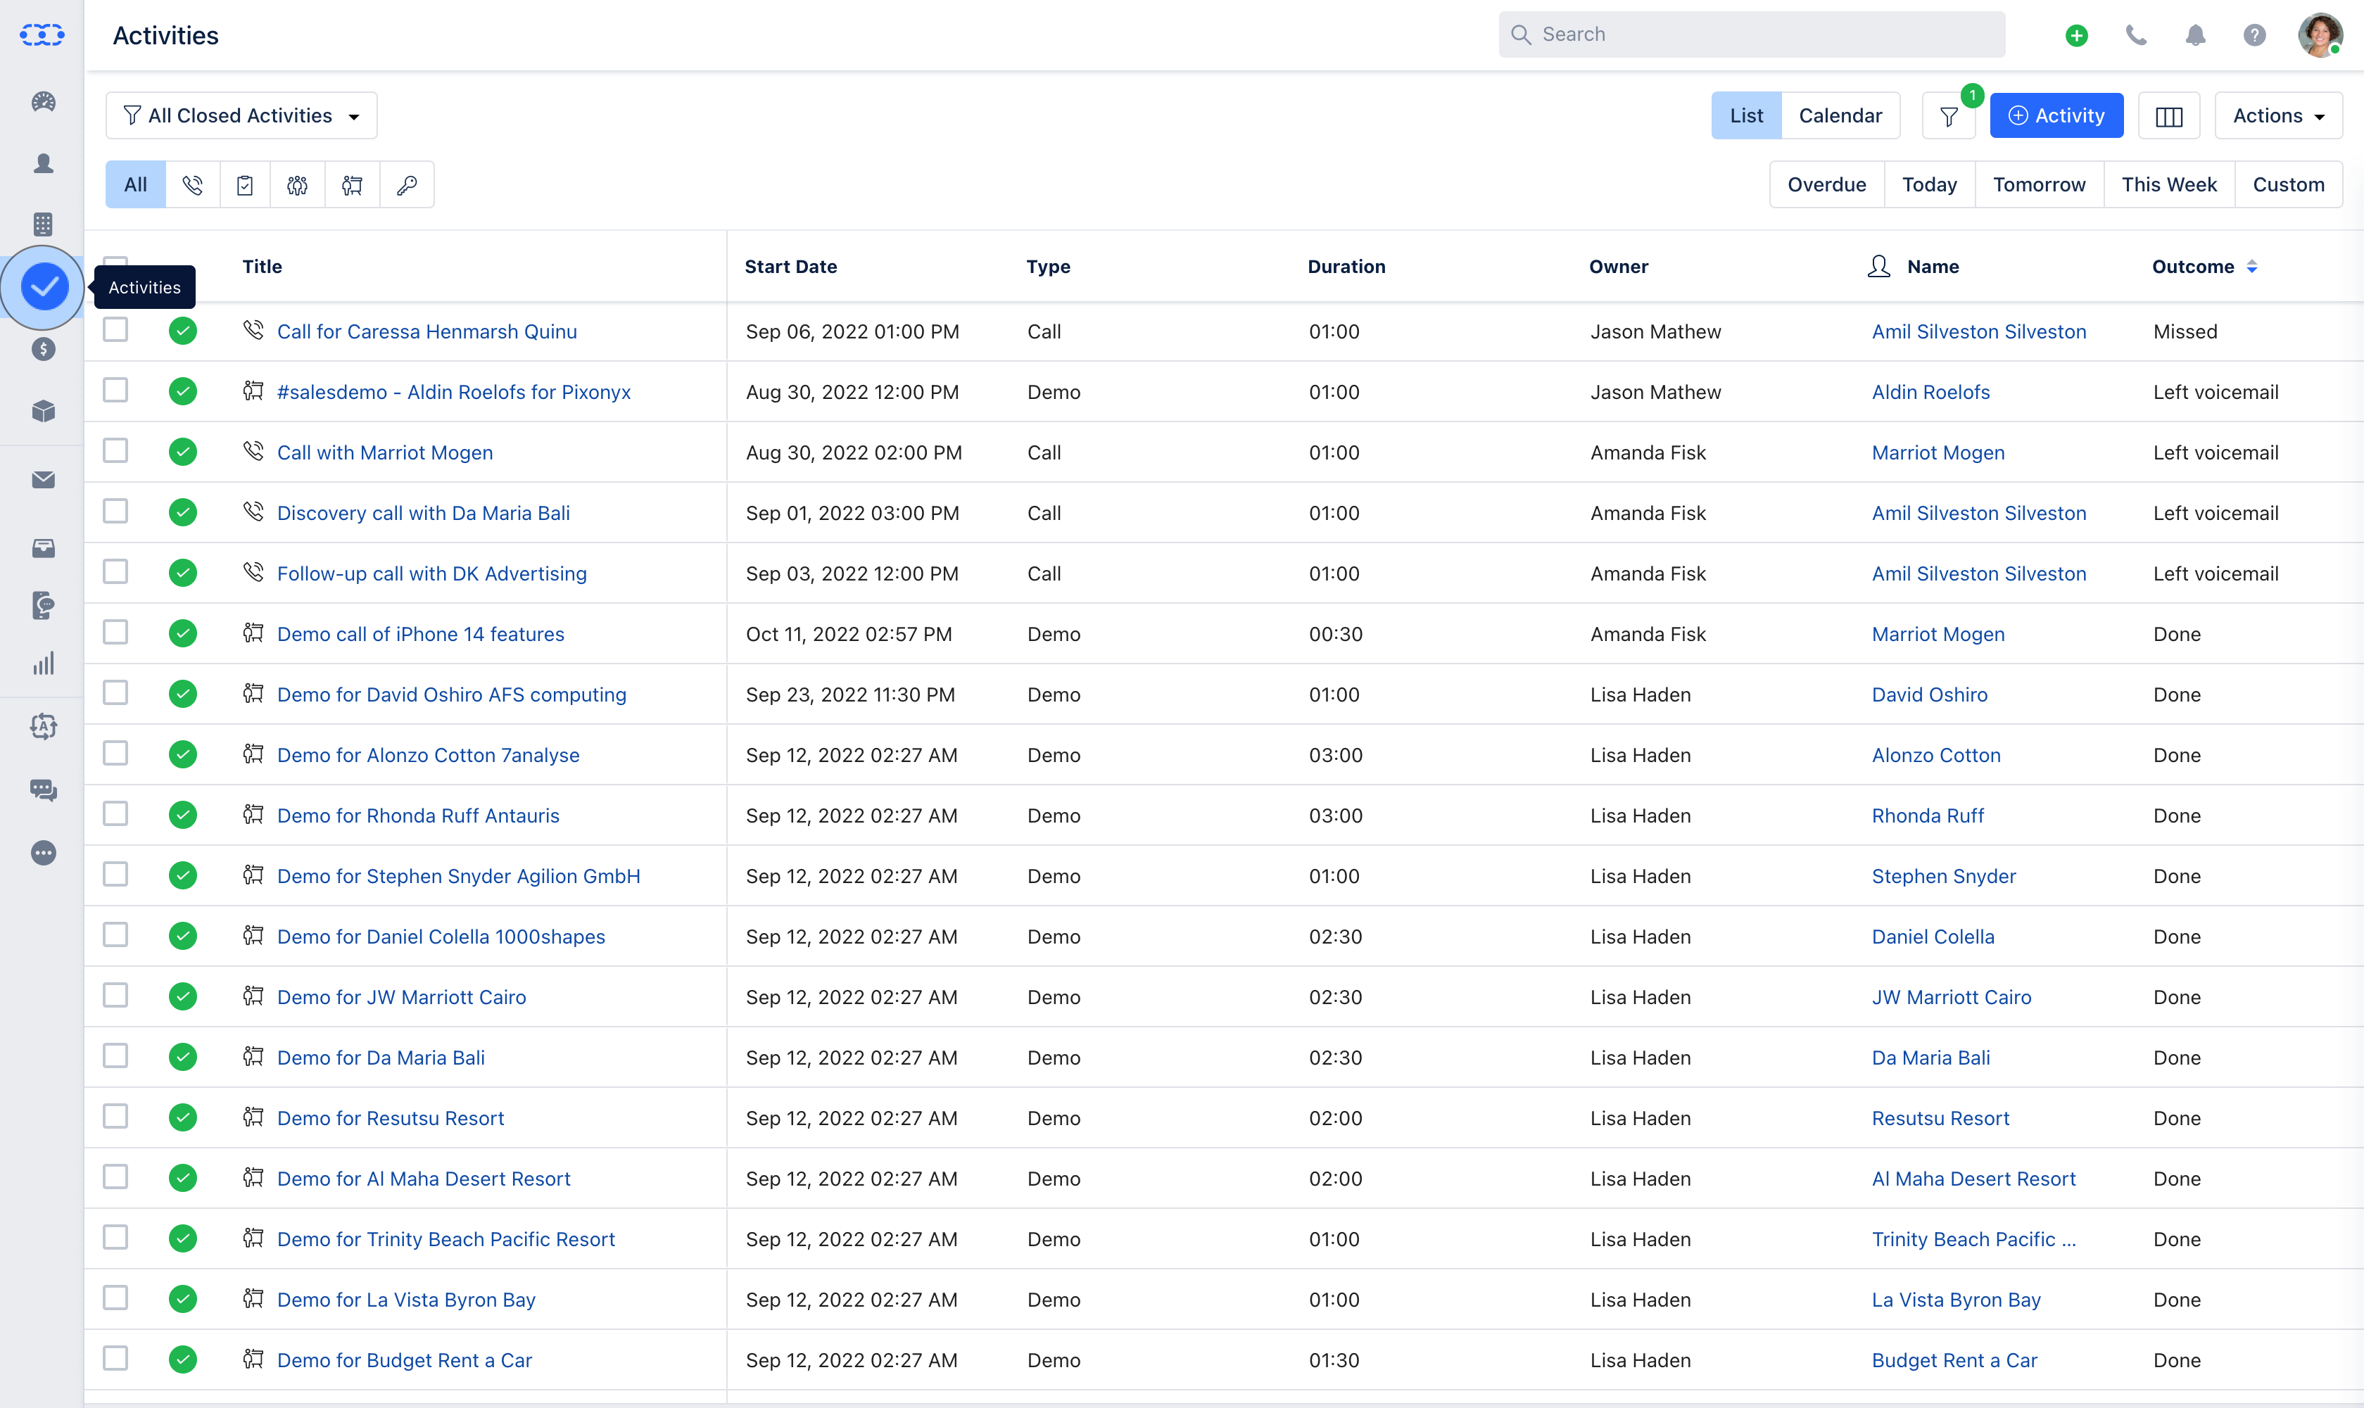Open the Deals dollar icon in sidebar
This screenshot has height=1408, width=2364.
coord(44,349)
